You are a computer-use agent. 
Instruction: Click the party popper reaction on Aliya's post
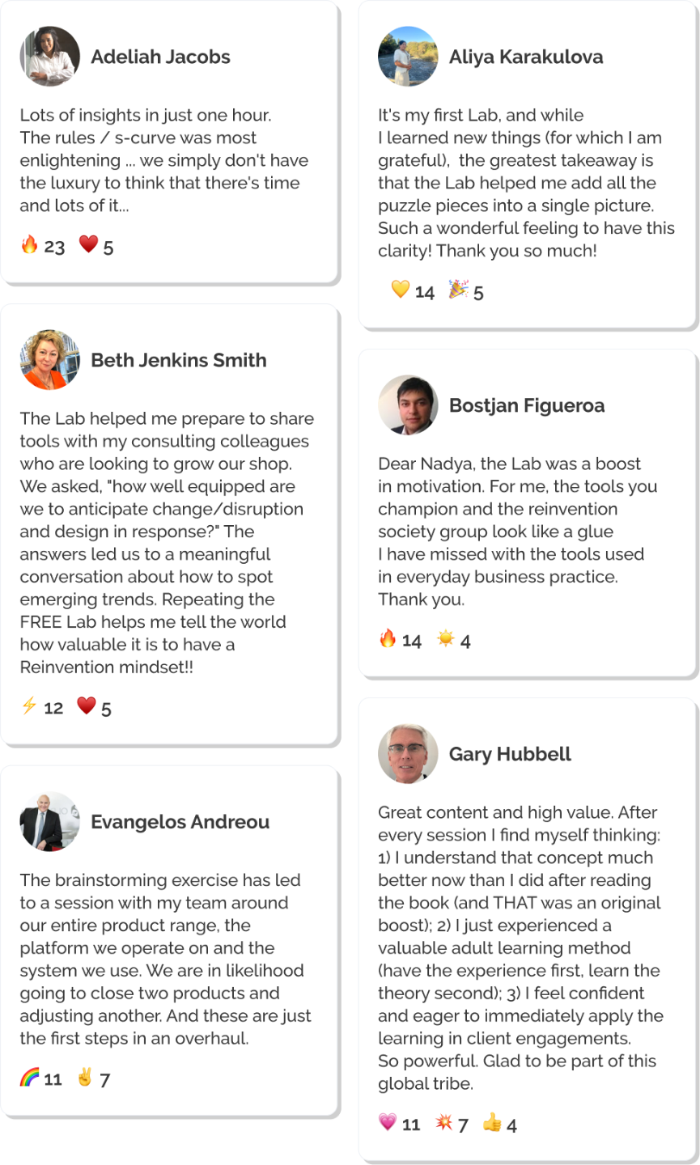coord(459,289)
